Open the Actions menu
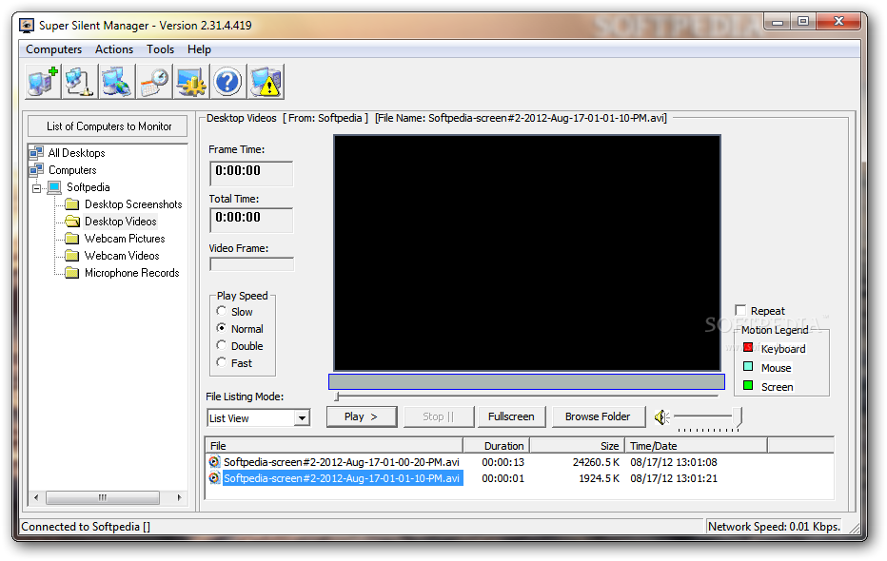887x561 pixels. (114, 49)
